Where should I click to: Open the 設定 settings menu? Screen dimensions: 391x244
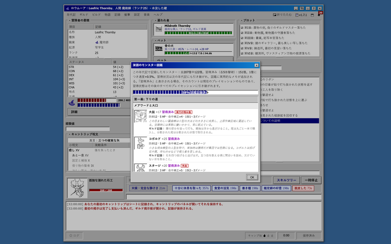coord(137,15)
